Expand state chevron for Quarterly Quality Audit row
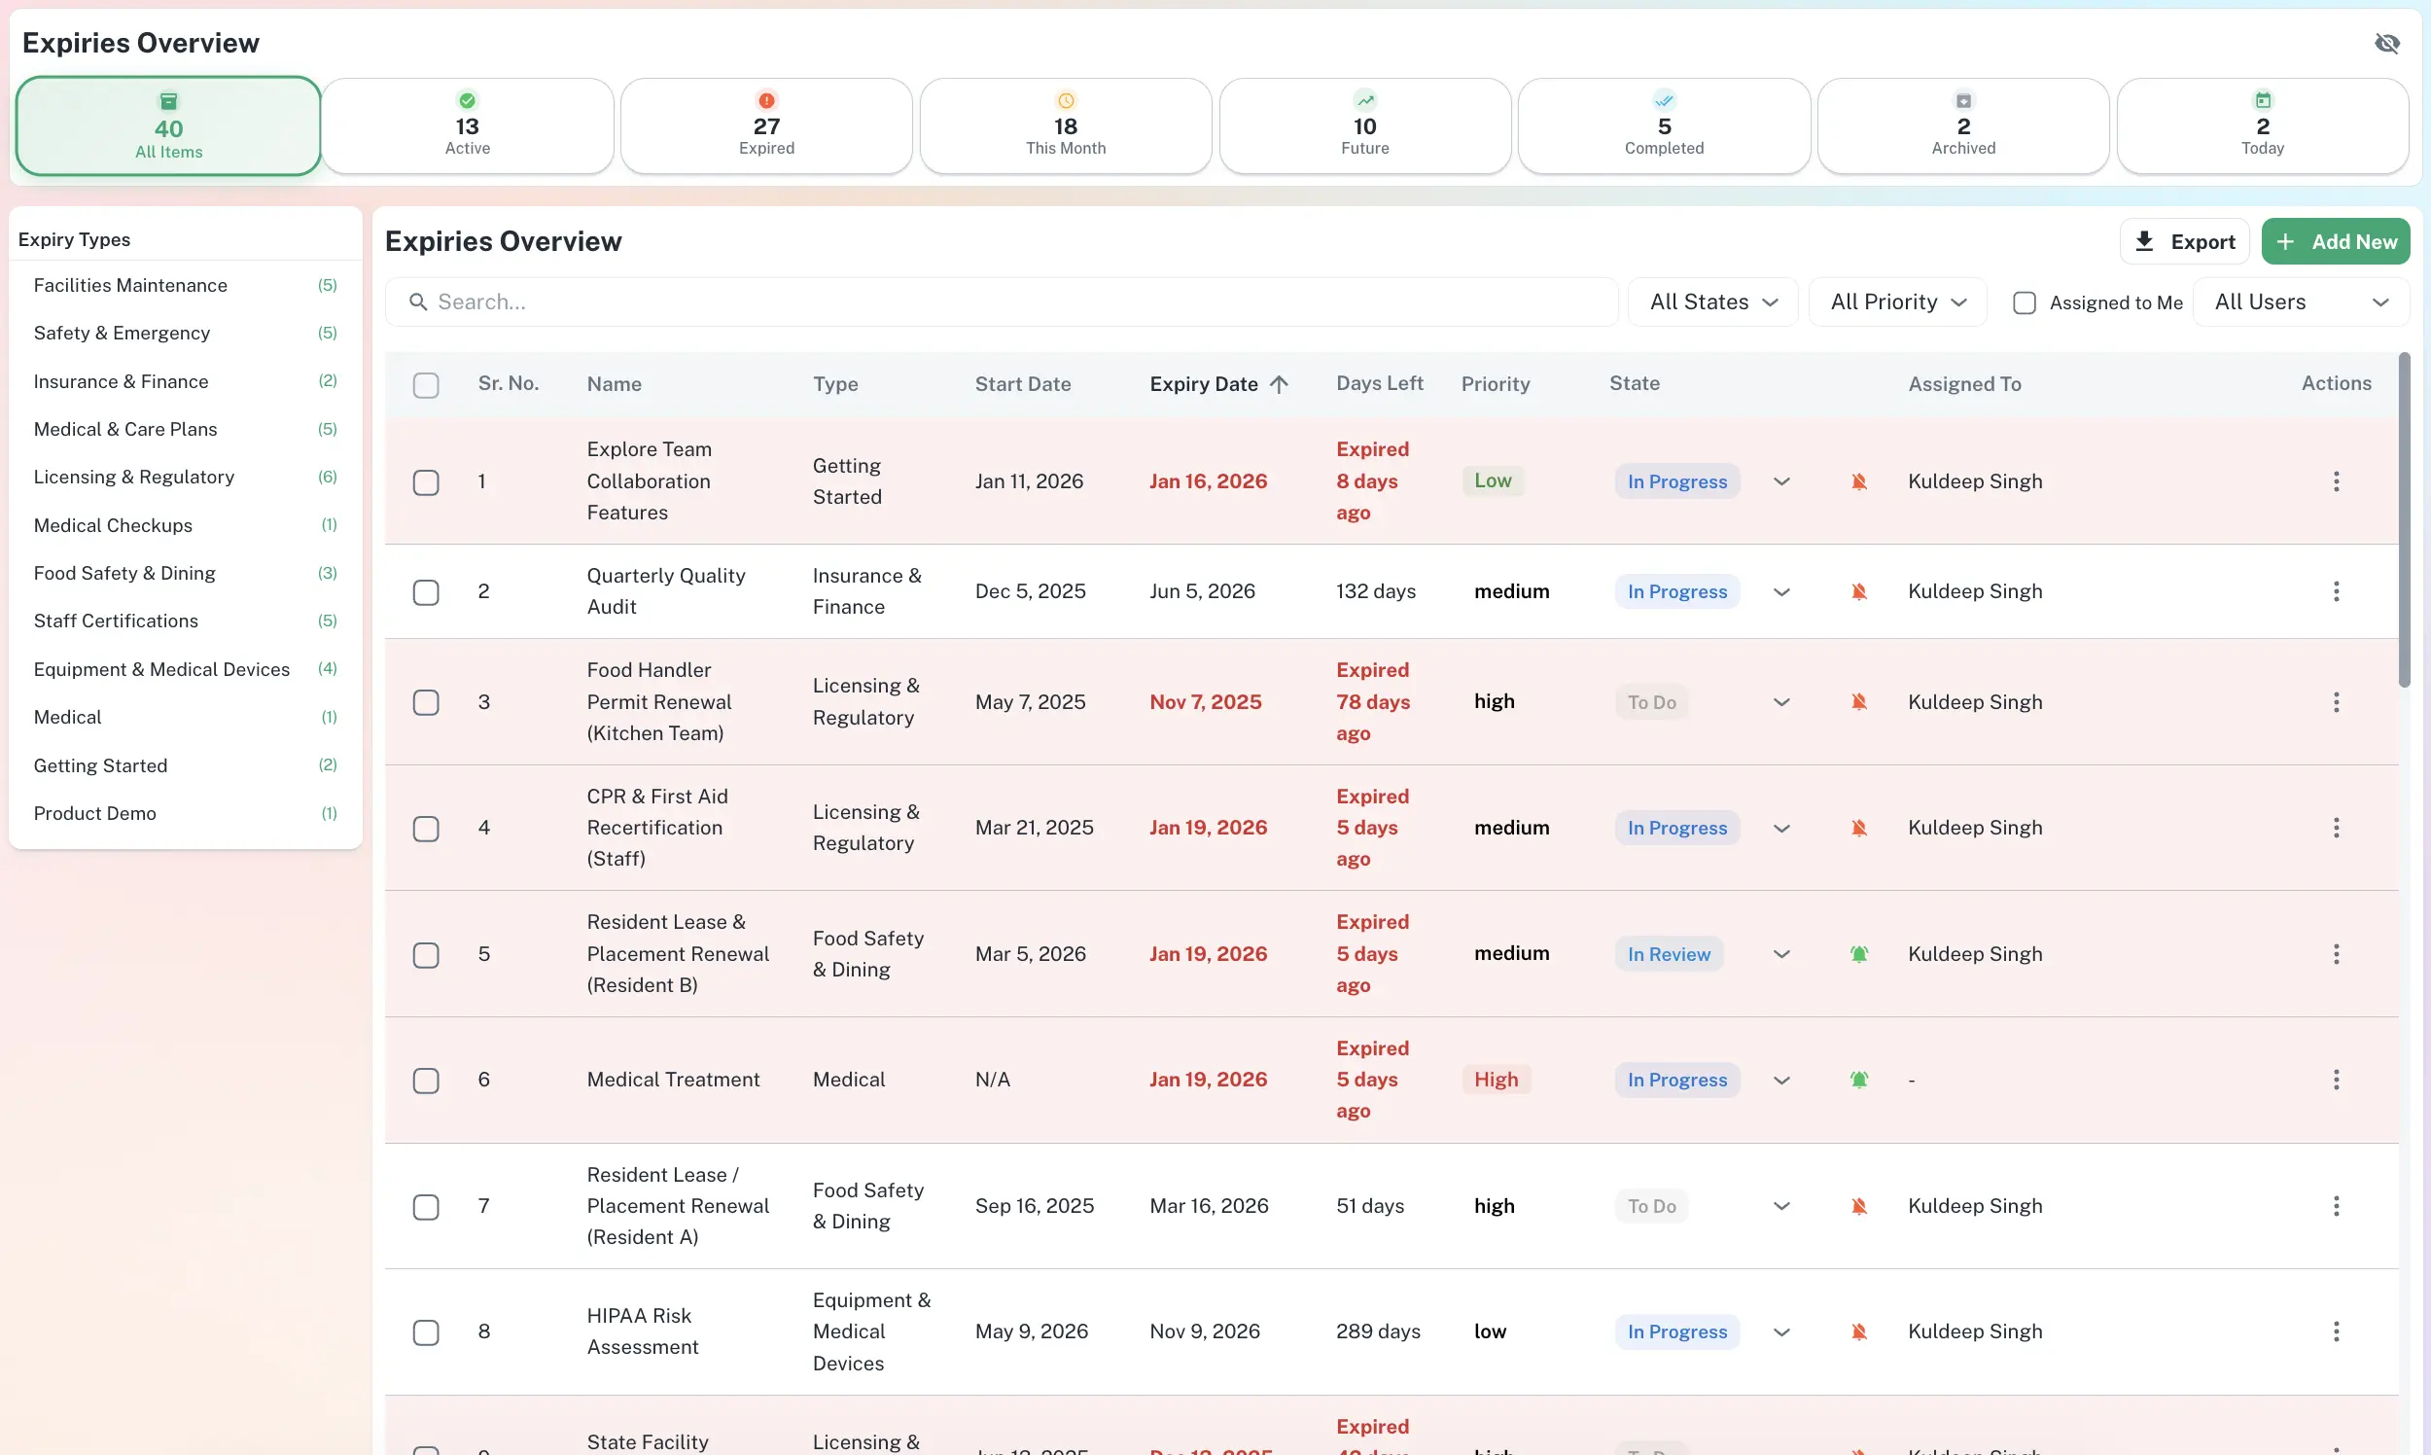This screenshot has width=2431, height=1455. click(1781, 591)
